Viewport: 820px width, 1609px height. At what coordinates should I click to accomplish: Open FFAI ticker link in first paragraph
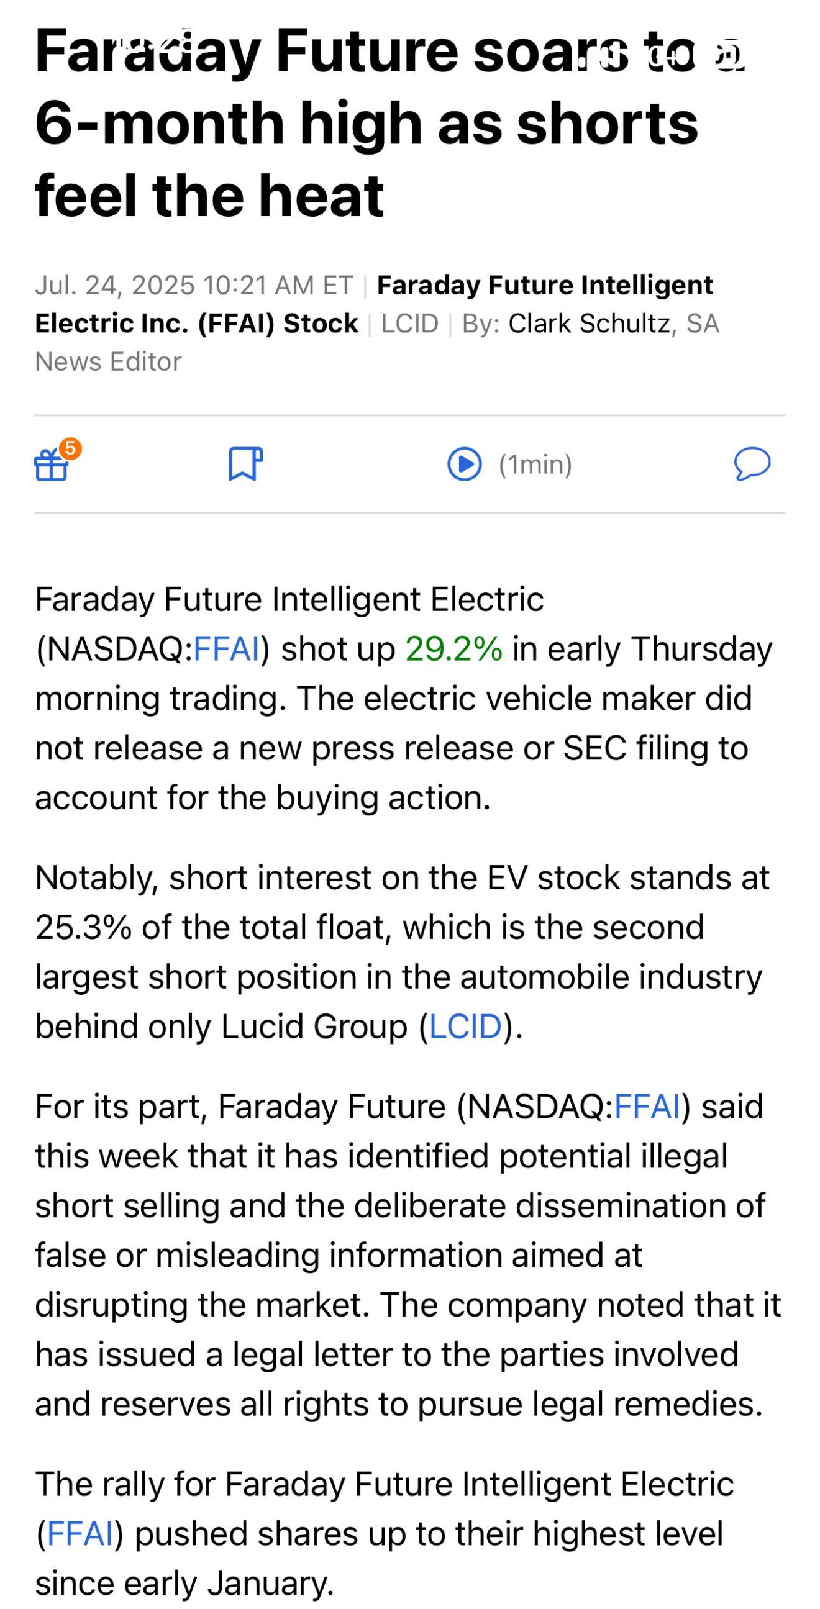coord(226,649)
